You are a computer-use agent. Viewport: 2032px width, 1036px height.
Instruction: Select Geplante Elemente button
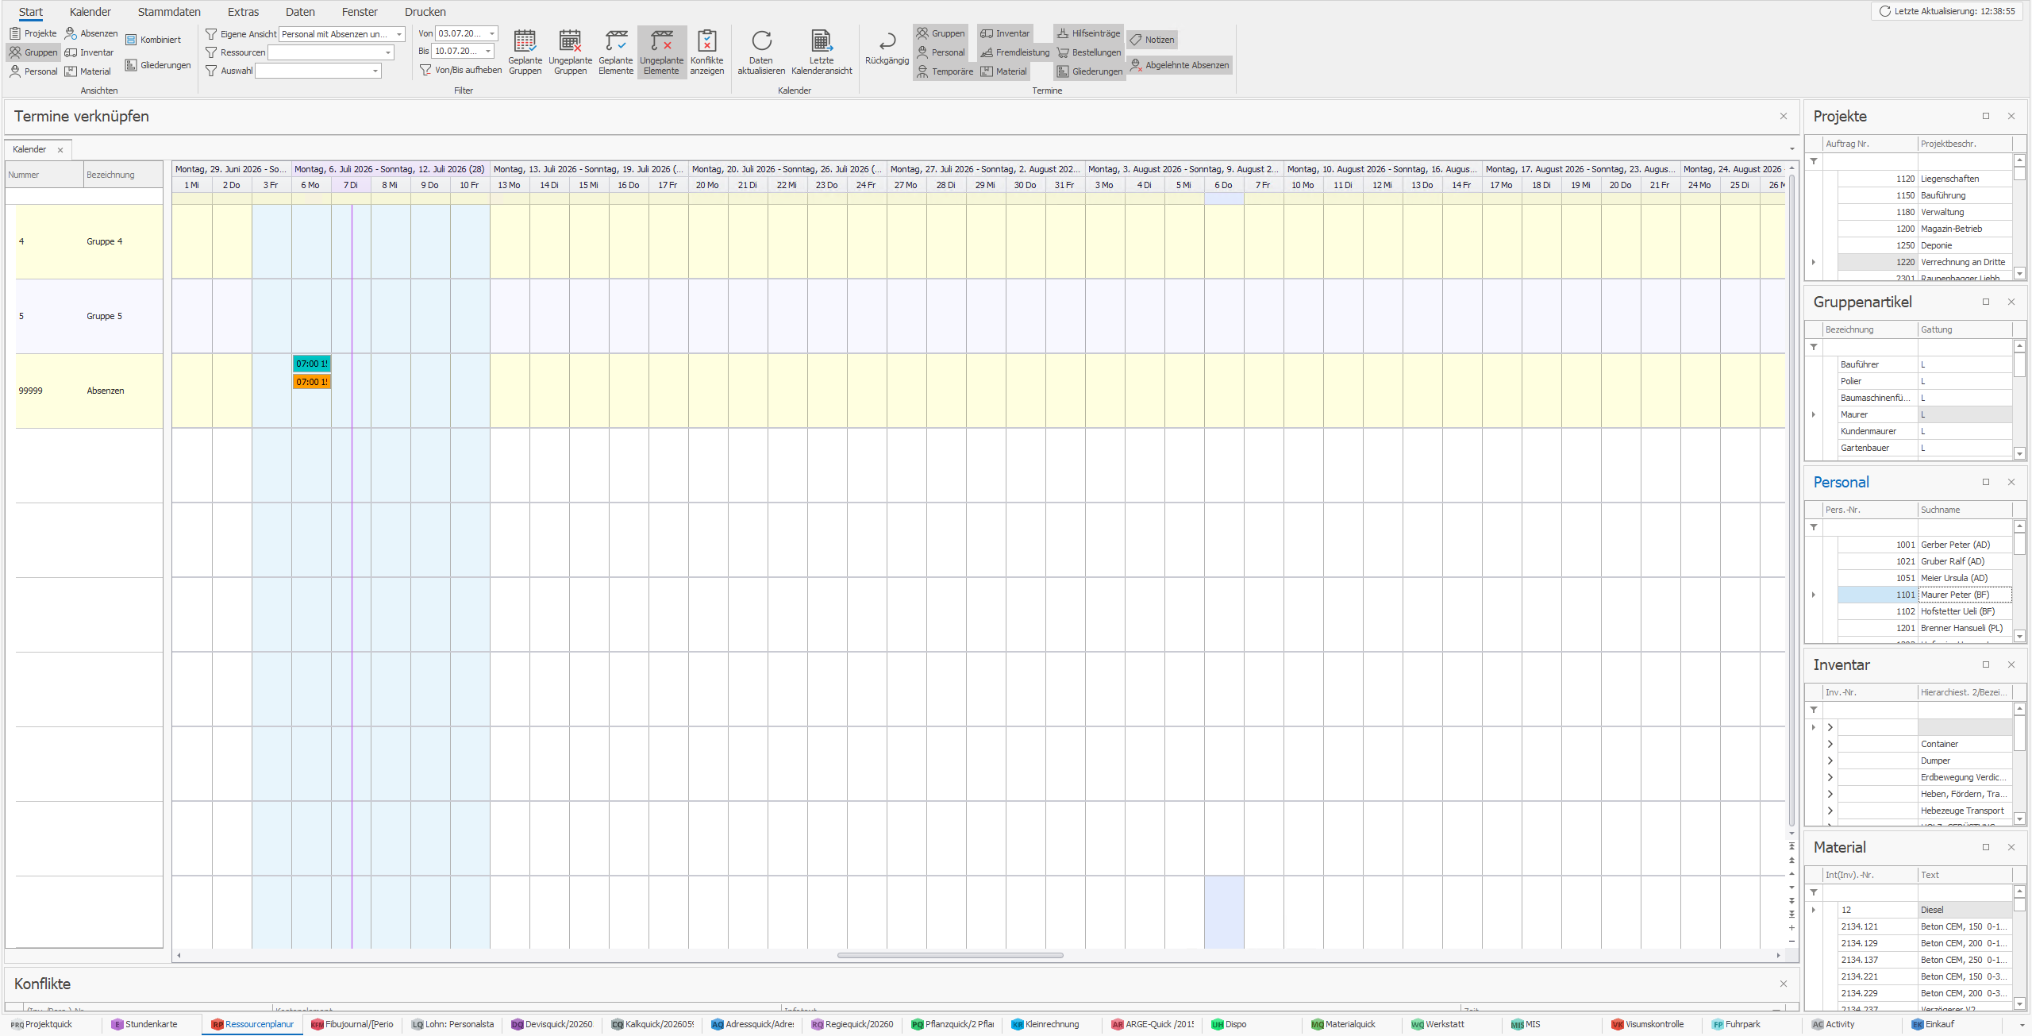(616, 52)
